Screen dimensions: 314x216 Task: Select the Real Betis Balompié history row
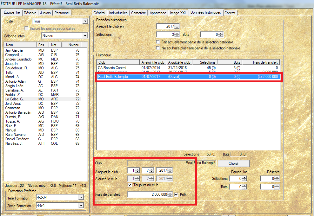click(189, 77)
